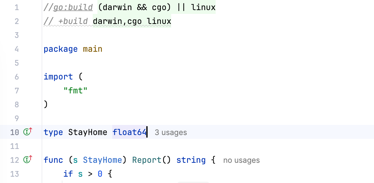Place cursor on the go:build directive
The height and width of the screenshot is (183, 374).
pyautogui.click(x=73, y=7)
